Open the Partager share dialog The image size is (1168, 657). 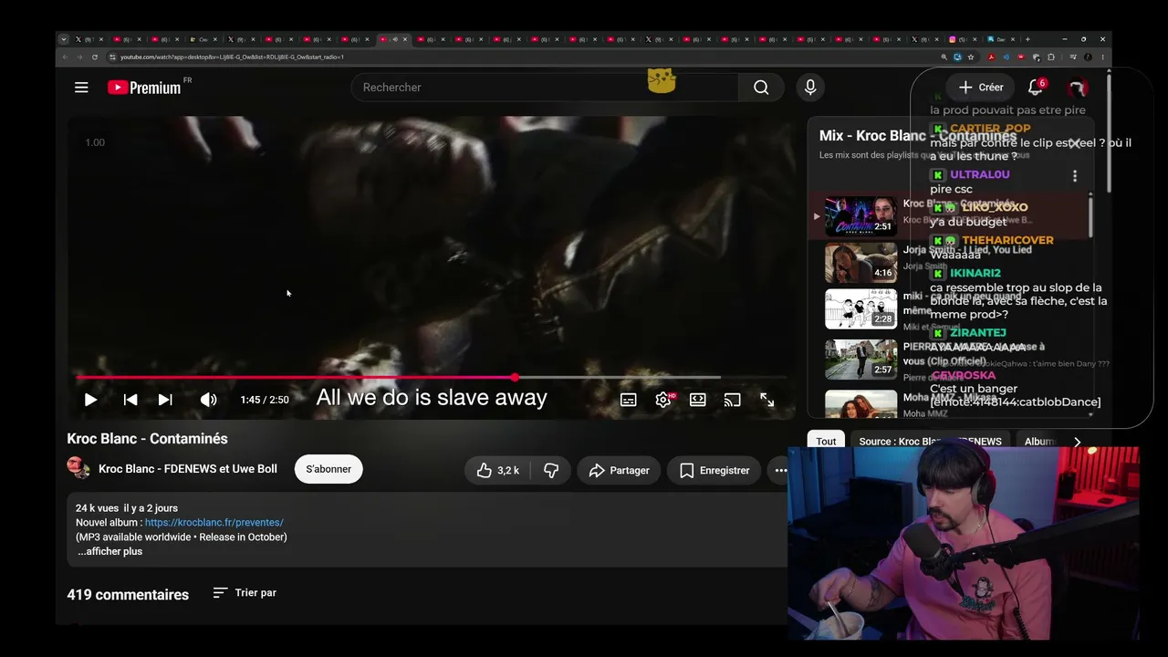tap(620, 471)
